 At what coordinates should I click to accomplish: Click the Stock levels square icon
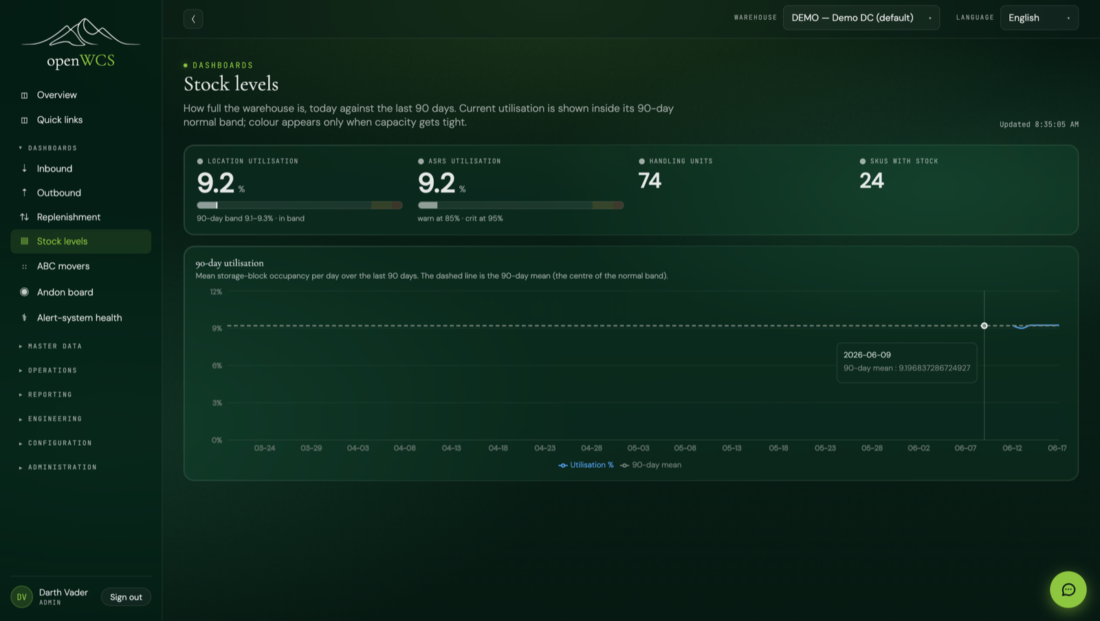[x=25, y=241]
